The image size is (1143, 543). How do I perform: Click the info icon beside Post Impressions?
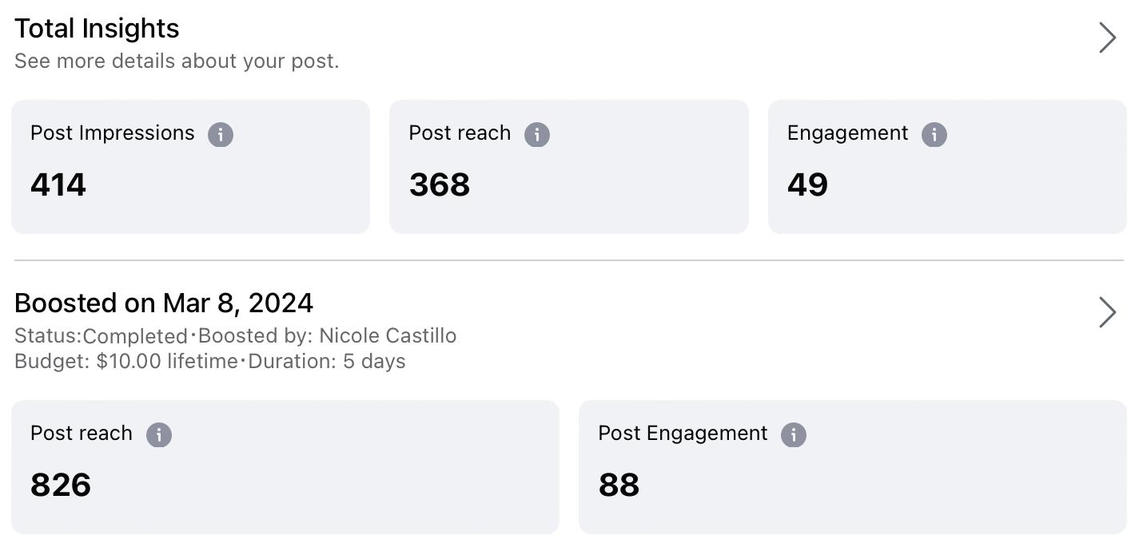(221, 134)
